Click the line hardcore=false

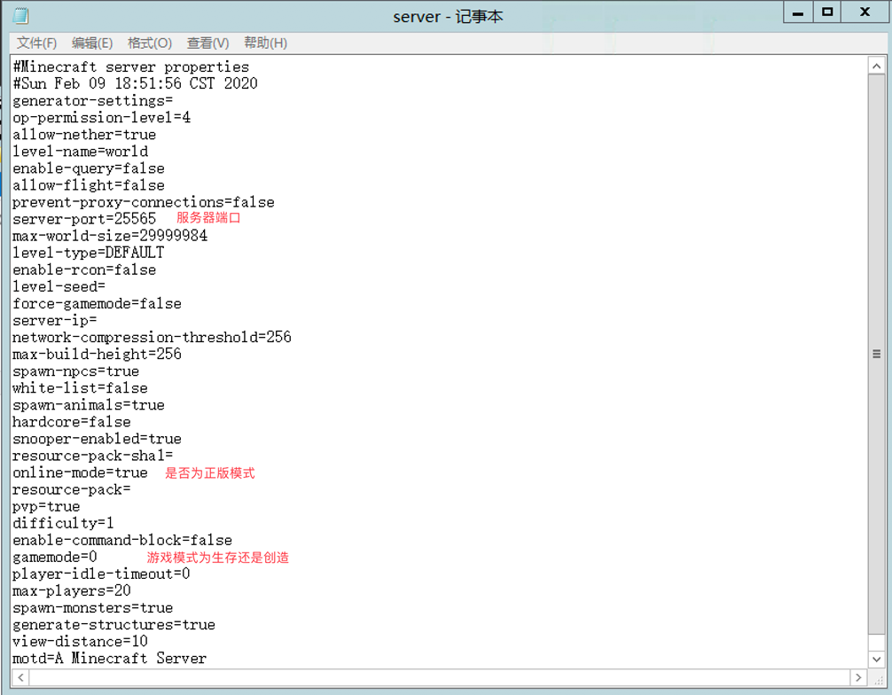tap(72, 422)
